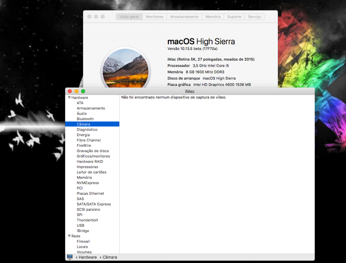Collapse the Rede tree section
The image size is (346, 263).
tap(69, 236)
